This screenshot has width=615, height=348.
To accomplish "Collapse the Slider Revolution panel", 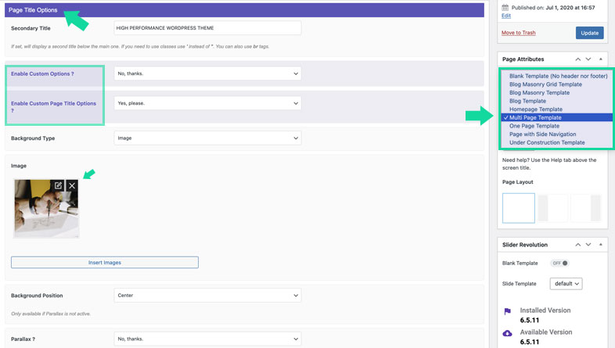I will pyautogui.click(x=601, y=245).
